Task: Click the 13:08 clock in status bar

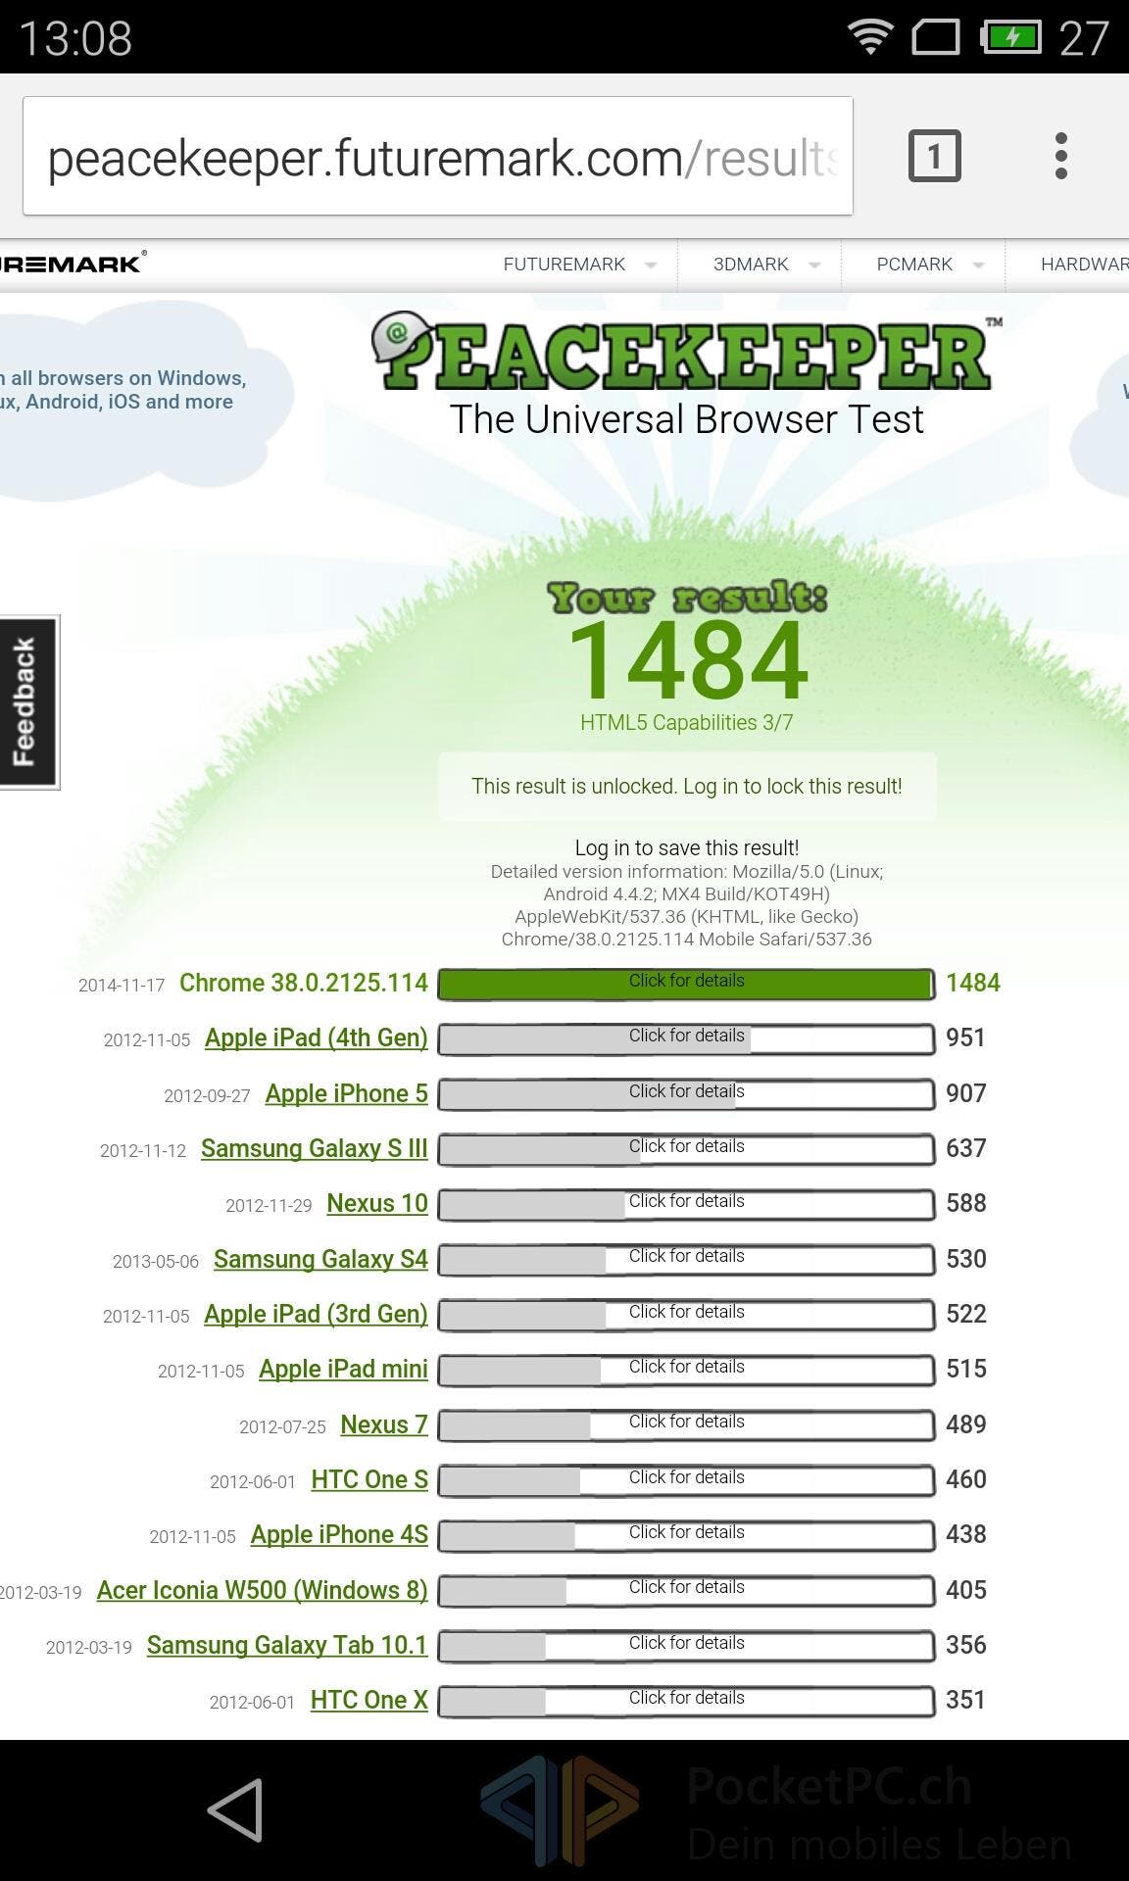Action: click(75, 39)
